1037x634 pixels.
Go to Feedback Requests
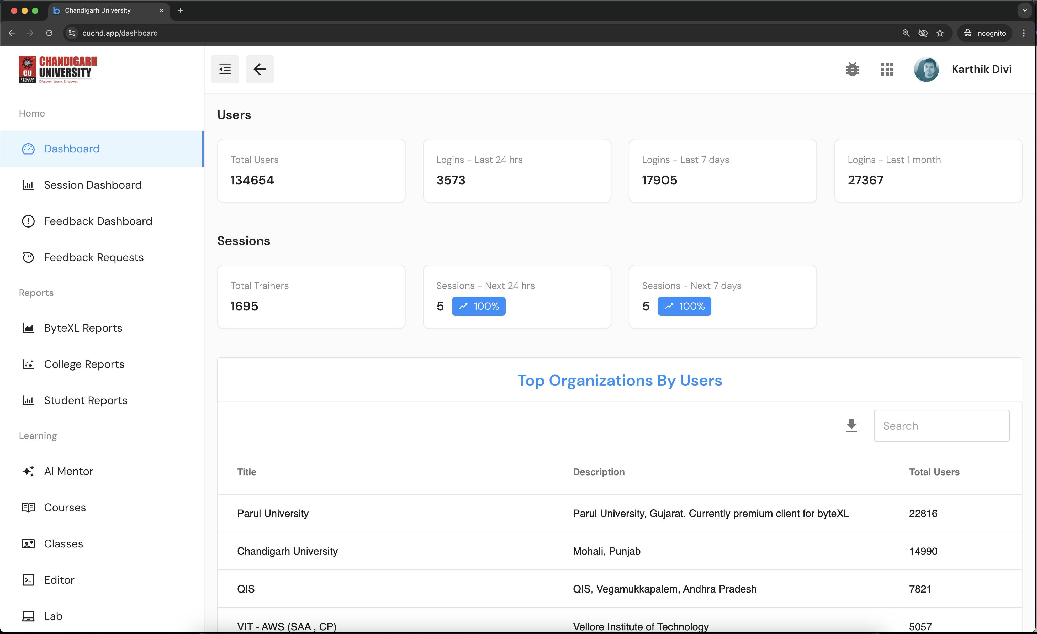click(102, 257)
